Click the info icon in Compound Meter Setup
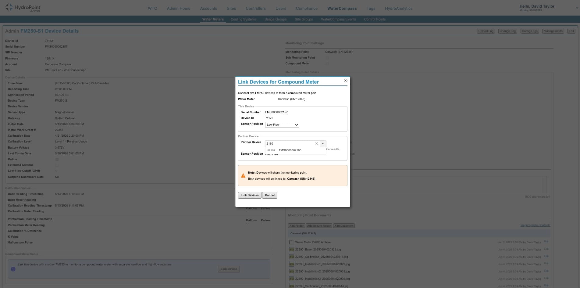 (13, 269)
